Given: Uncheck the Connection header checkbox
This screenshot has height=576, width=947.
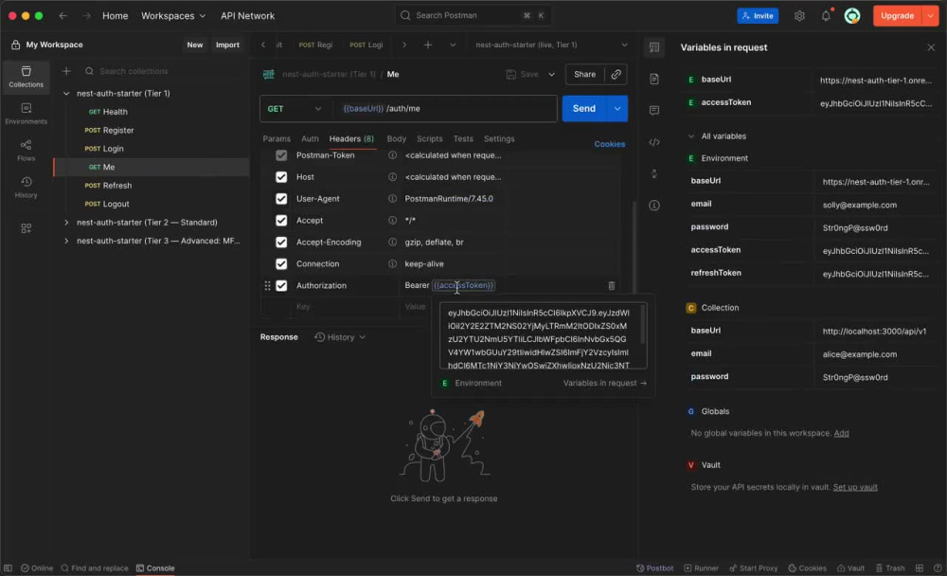Looking at the screenshot, I should coord(281,264).
